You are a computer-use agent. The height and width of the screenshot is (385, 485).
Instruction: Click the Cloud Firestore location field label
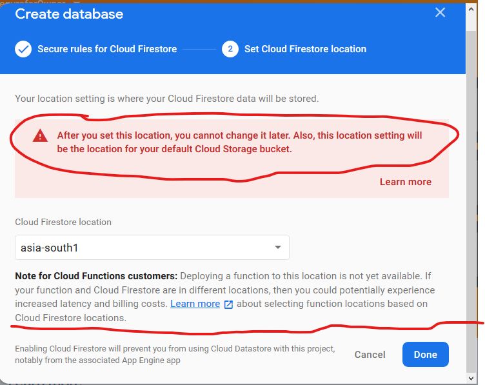click(x=63, y=222)
